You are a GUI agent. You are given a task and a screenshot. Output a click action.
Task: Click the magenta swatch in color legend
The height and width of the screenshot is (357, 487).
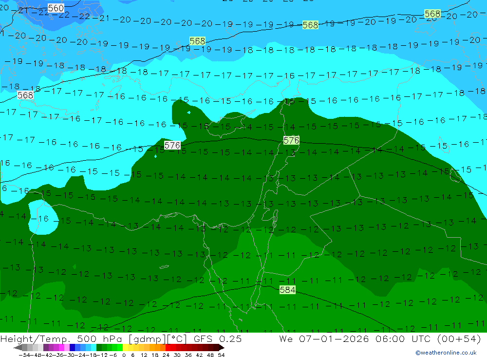pyautogui.click(x=61, y=347)
